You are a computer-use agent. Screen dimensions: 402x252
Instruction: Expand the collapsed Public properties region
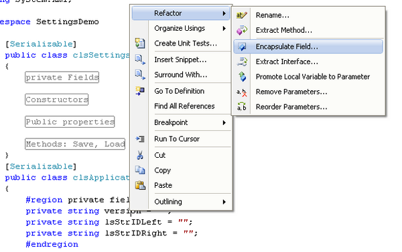[x=70, y=122]
